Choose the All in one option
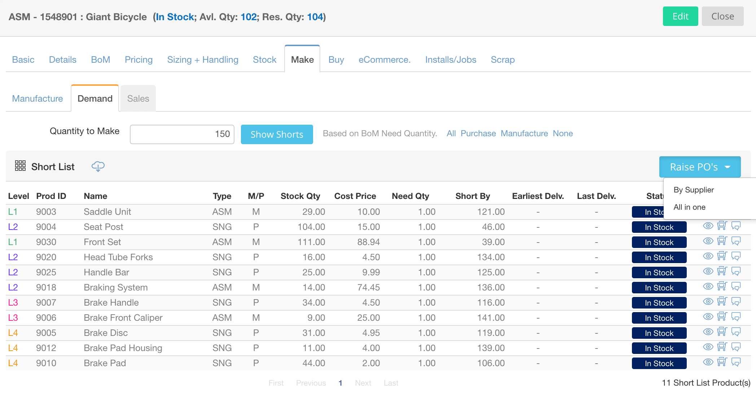This screenshot has width=756, height=395. [689, 207]
